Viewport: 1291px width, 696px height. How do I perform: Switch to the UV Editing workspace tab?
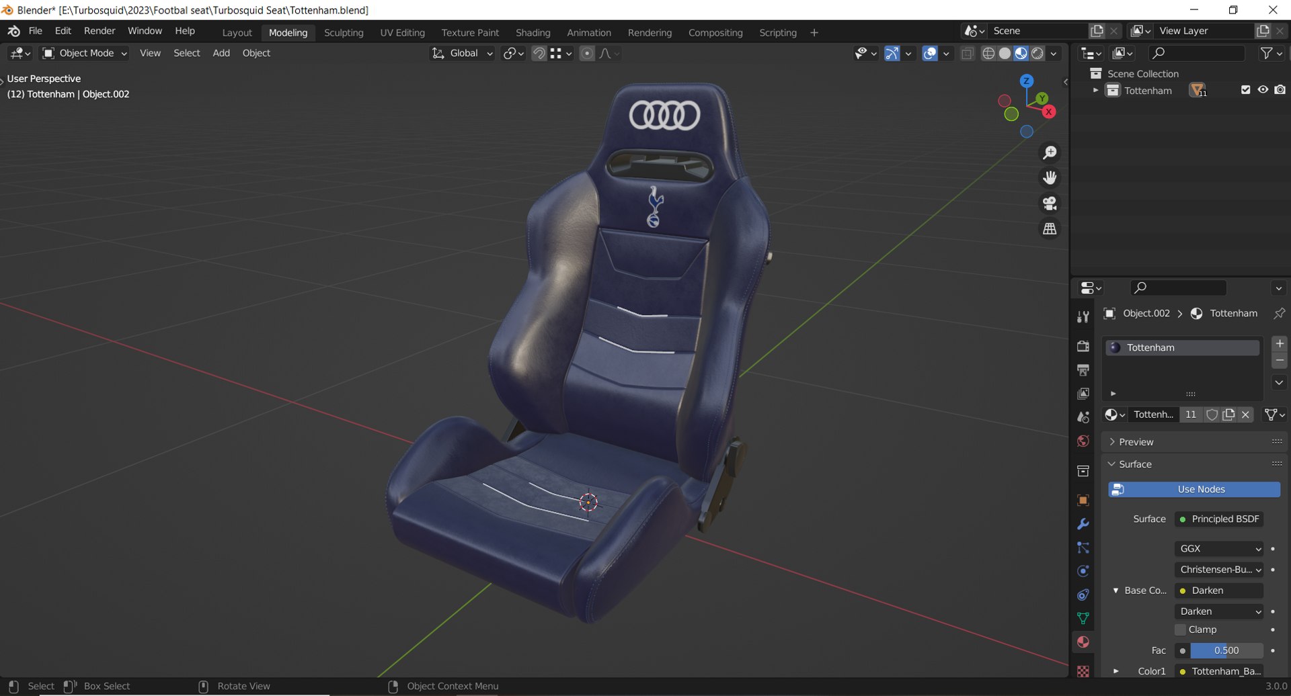[x=402, y=33]
